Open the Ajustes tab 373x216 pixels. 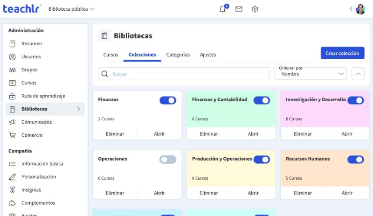click(208, 55)
